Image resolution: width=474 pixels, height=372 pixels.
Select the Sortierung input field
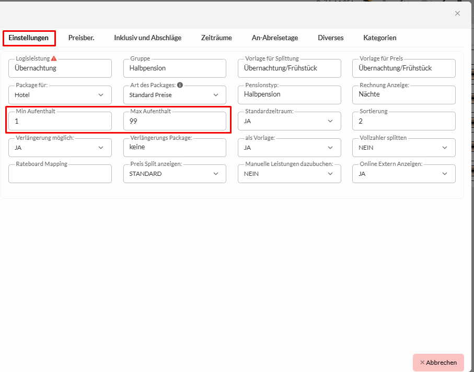(x=403, y=122)
